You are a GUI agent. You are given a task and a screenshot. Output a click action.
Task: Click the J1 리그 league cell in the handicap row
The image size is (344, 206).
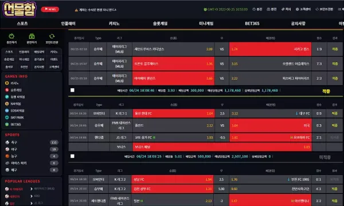[122, 137]
